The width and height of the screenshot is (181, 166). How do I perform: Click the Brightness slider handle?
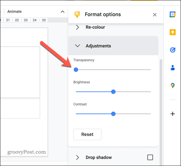113,92
